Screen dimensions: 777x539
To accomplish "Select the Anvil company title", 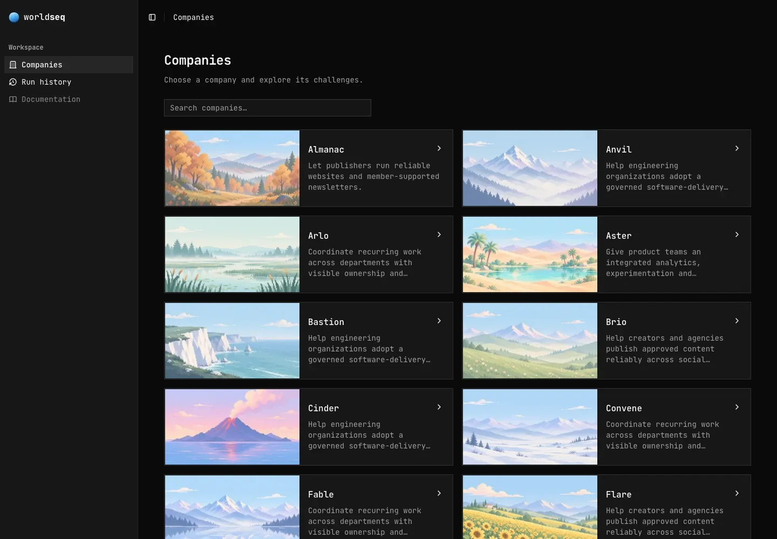I will [618, 149].
